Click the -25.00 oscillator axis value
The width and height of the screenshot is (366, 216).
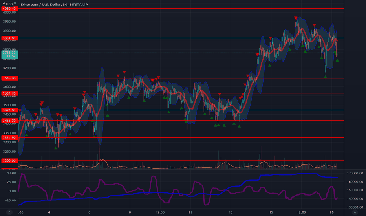(x=11, y=200)
